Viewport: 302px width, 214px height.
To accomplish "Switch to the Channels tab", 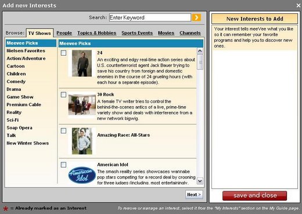I will [x=190, y=33].
